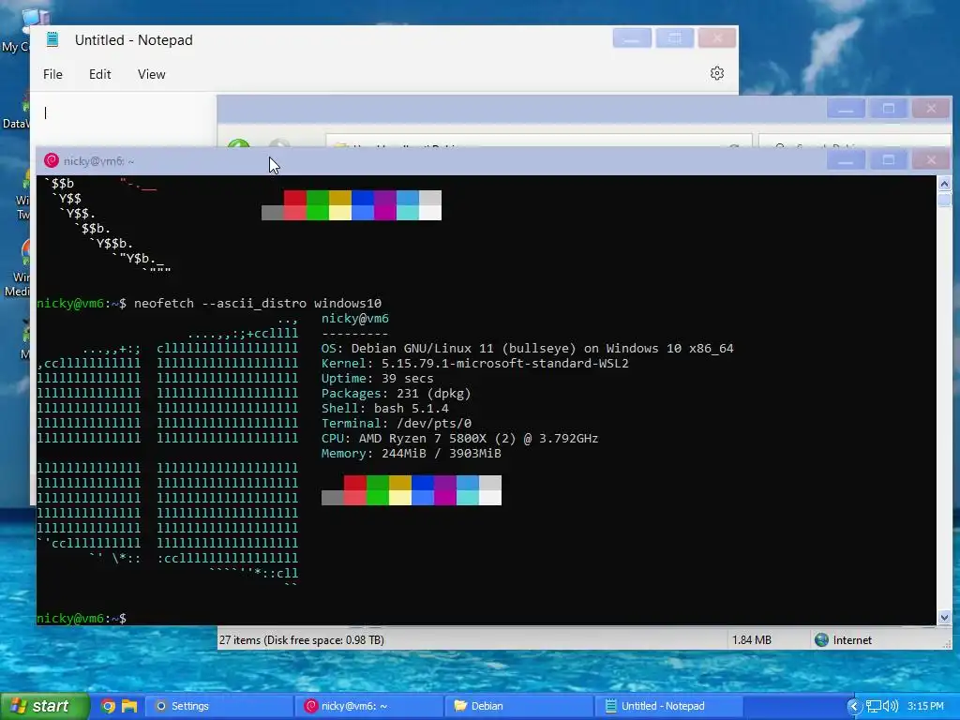Click the empty shell prompt on the terminal's last line

point(82,619)
